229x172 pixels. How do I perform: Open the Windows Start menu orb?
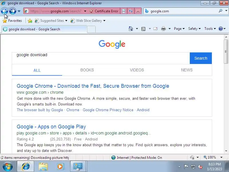pos(7,167)
